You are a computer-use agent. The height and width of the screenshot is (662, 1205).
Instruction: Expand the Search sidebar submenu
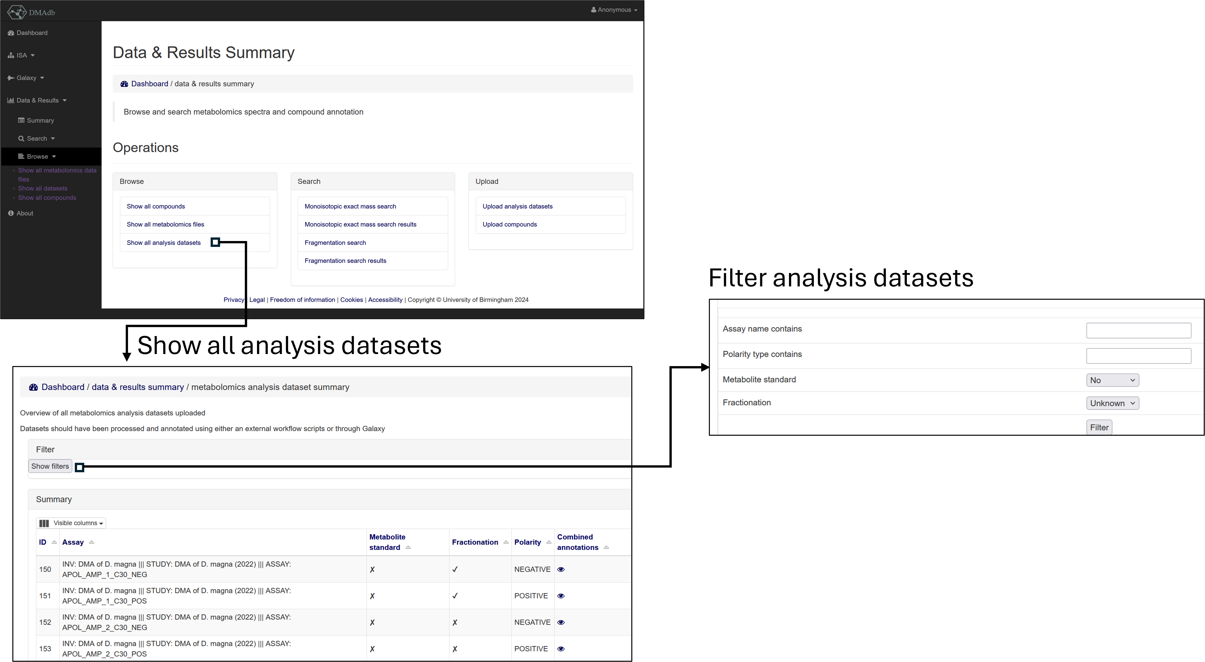coord(37,138)
